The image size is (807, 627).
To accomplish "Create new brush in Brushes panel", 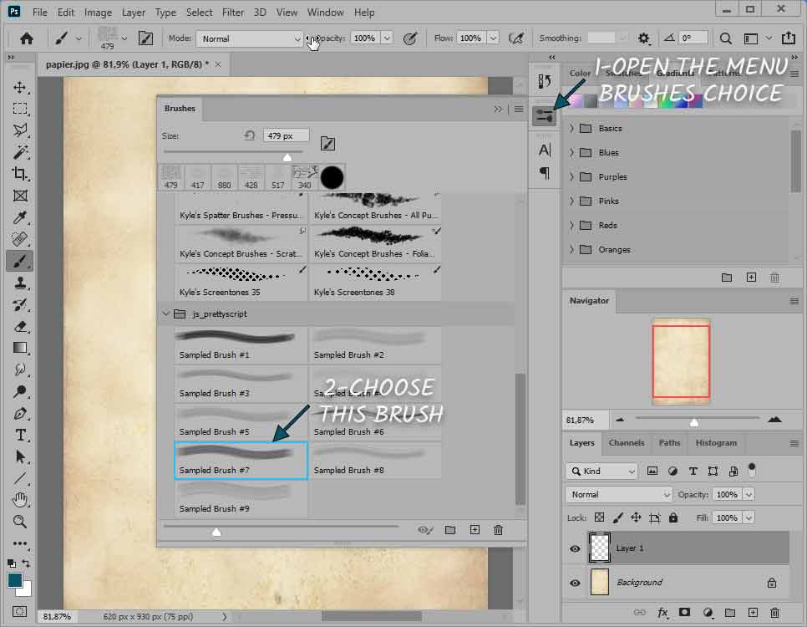I will point(475,530).
